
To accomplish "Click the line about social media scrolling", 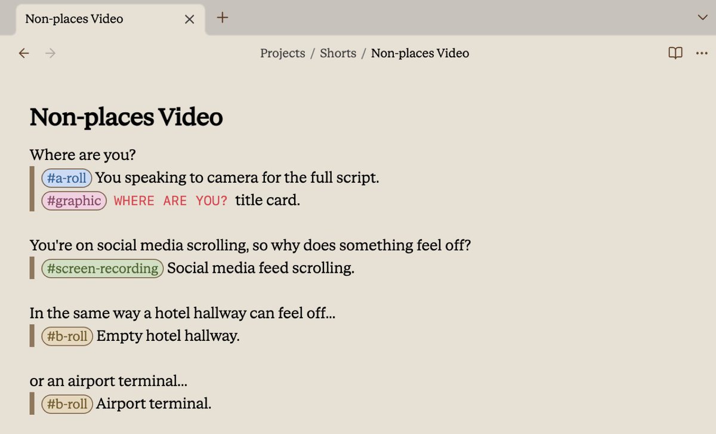I will tap(251, 245).
